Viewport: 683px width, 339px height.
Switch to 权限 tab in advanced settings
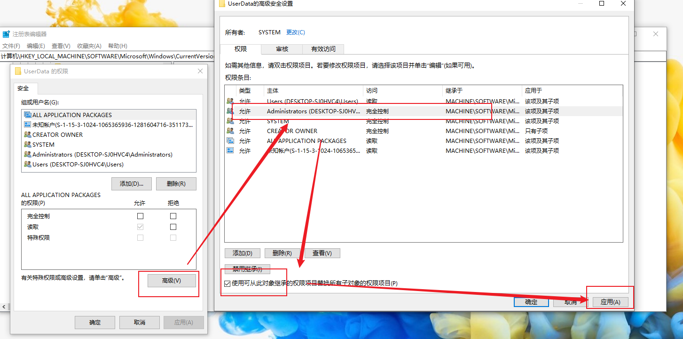pyautogui.click(x=241, y=49)
